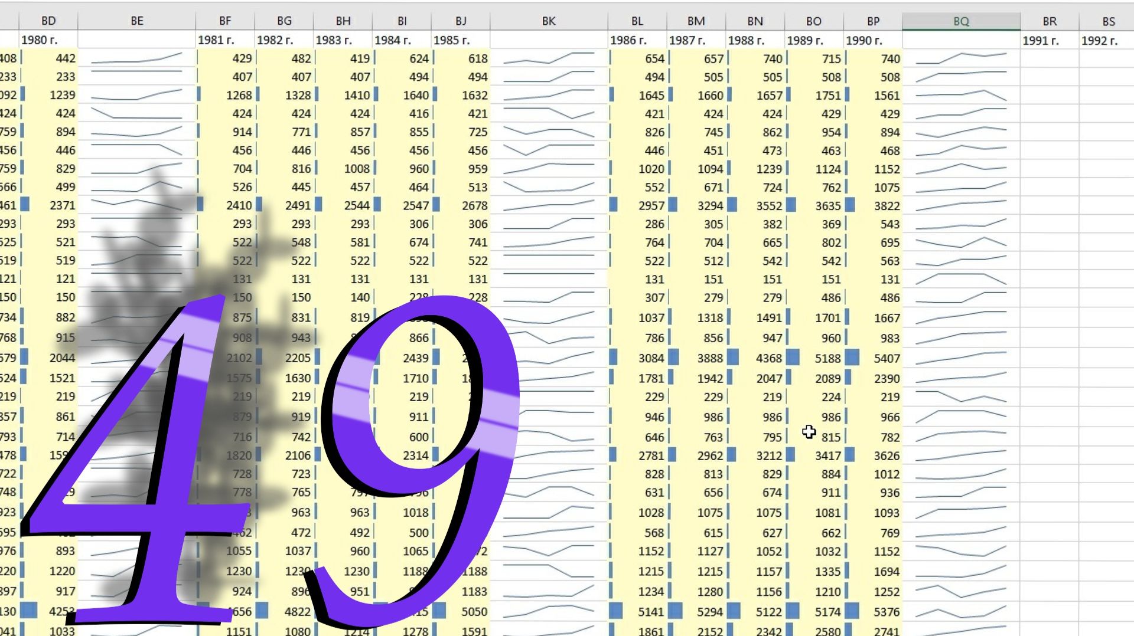Select the cell containing 1561

click(873, 95)
